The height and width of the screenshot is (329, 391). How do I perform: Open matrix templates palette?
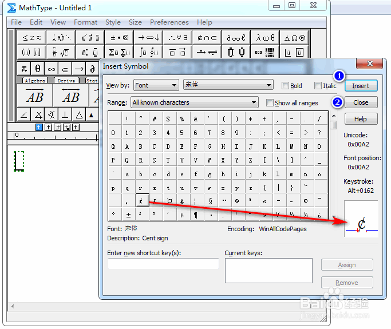click(265, 52)
